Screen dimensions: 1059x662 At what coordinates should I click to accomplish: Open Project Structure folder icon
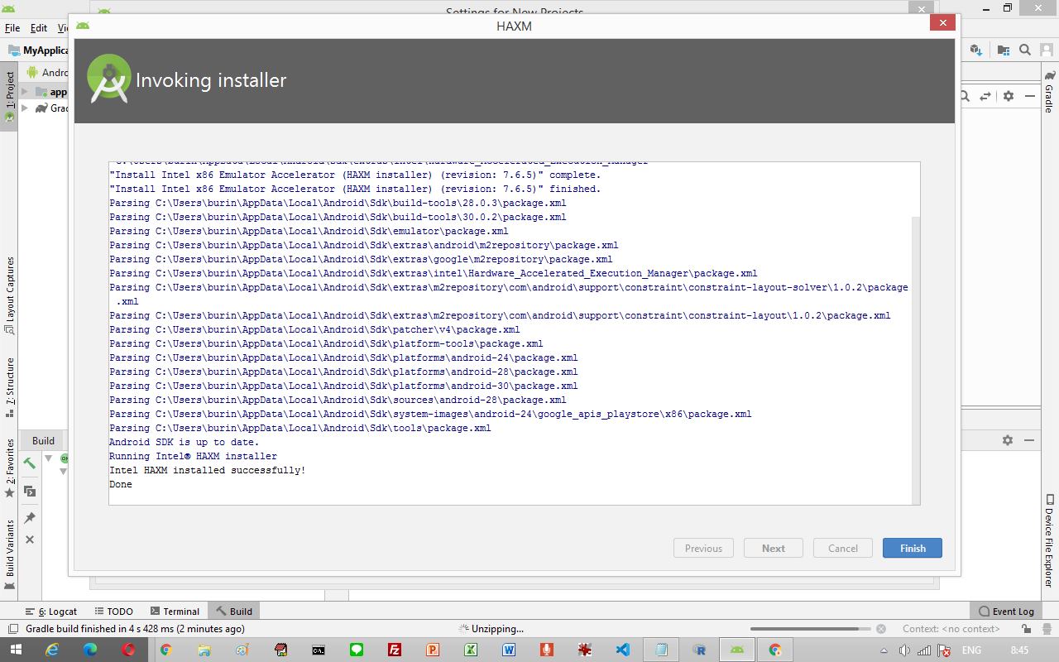pos(1004,50)
